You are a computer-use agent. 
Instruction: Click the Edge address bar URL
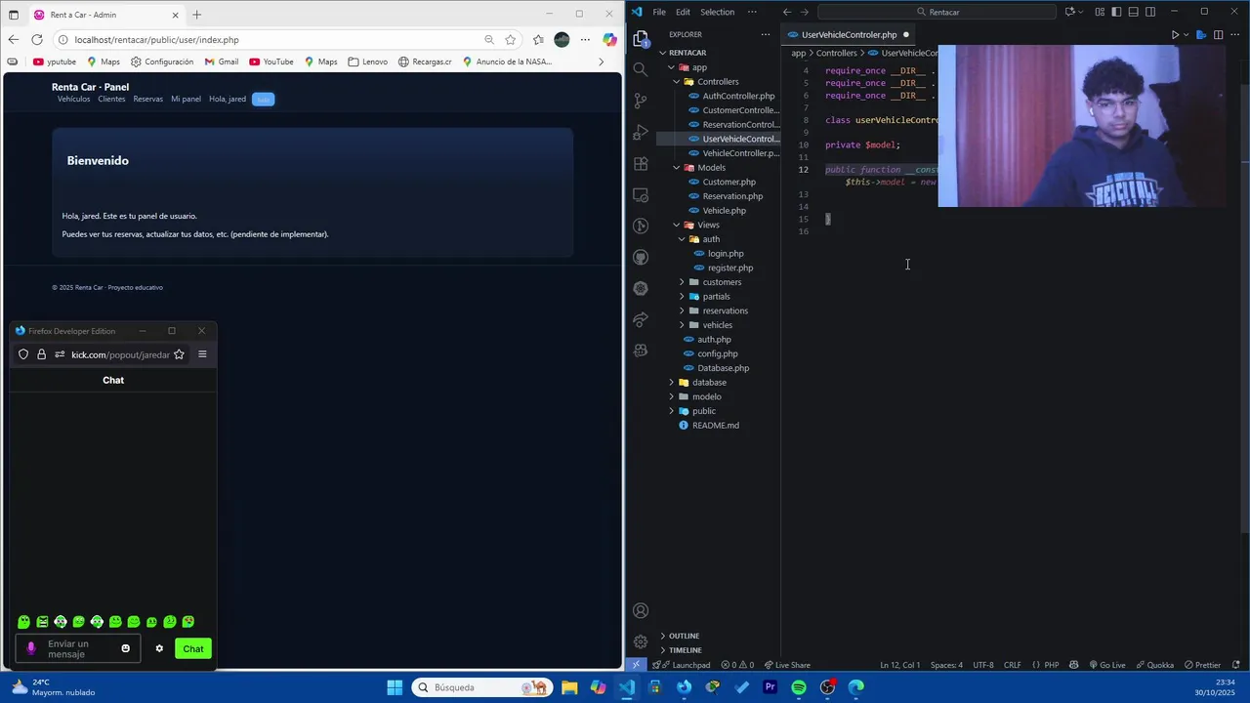tap(156, 40)
